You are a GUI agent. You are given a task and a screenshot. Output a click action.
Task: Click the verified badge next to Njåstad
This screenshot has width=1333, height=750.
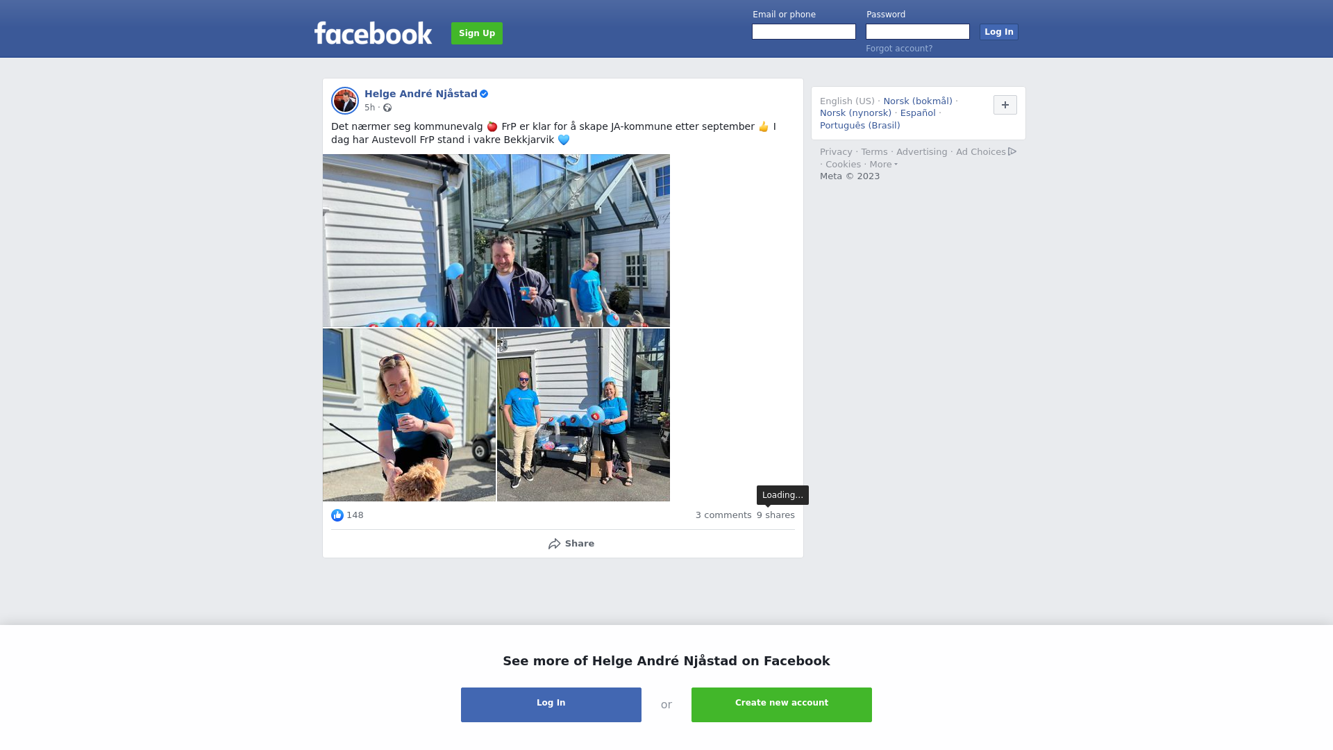click(484, 94)
